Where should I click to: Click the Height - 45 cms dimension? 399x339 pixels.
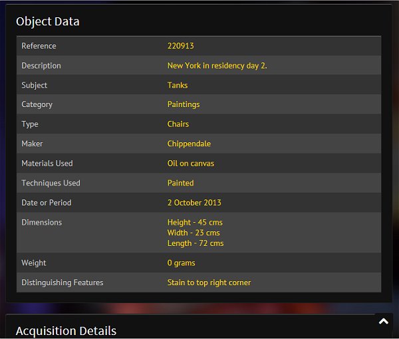pos(195,222)
